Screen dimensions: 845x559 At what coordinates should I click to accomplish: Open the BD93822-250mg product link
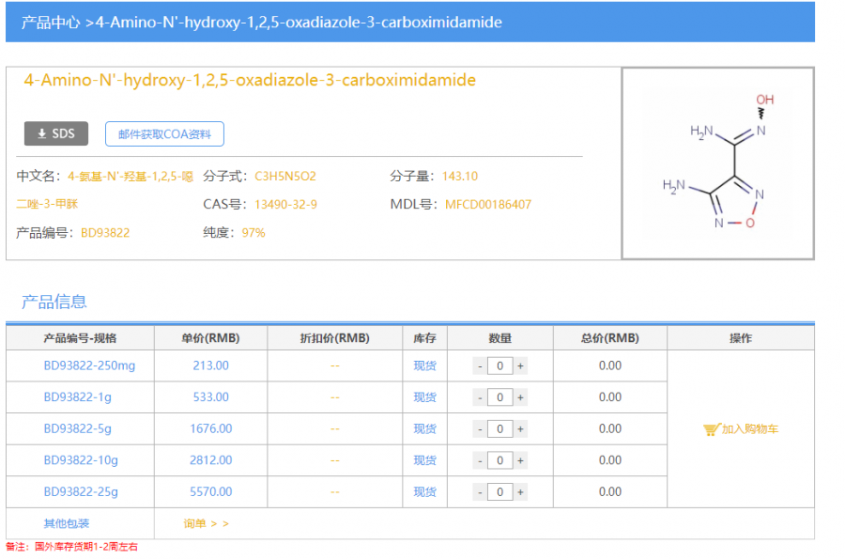[89, 365]
